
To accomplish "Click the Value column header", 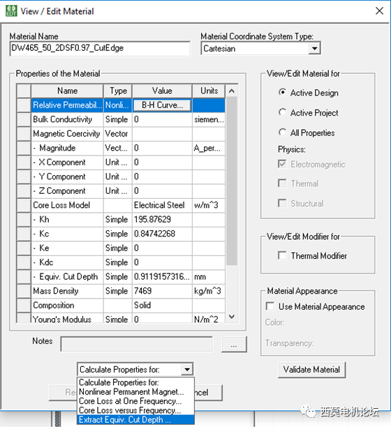I will [162, 91].
